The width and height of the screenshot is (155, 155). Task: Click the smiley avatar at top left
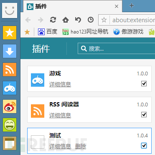pos(10,10)
